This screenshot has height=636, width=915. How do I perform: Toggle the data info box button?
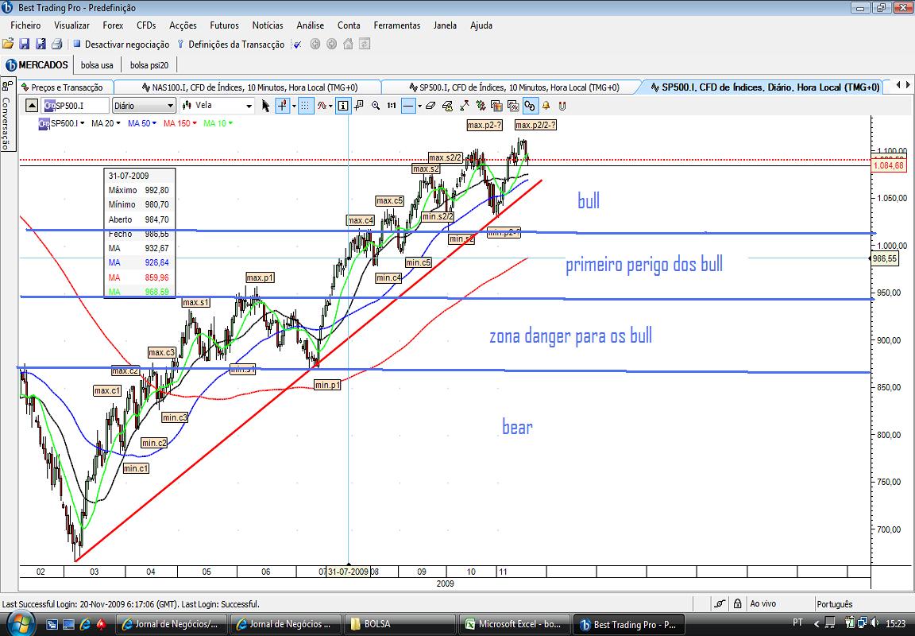(x=343, y=106)
